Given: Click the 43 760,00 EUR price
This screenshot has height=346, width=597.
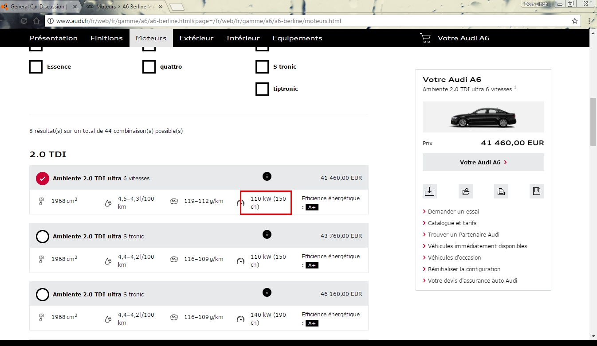Looking at the screenshot, I should tap(341, 236).
